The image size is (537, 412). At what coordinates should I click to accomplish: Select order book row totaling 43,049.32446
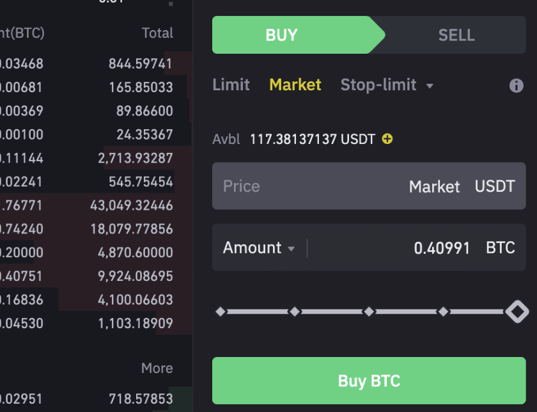tap(96, 205)
